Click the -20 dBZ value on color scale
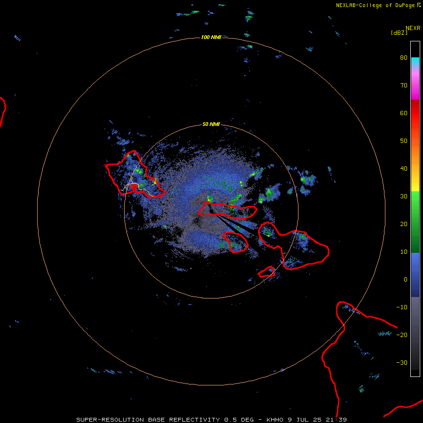This screenshot has height=423, width=423. [x=402, y=335]
